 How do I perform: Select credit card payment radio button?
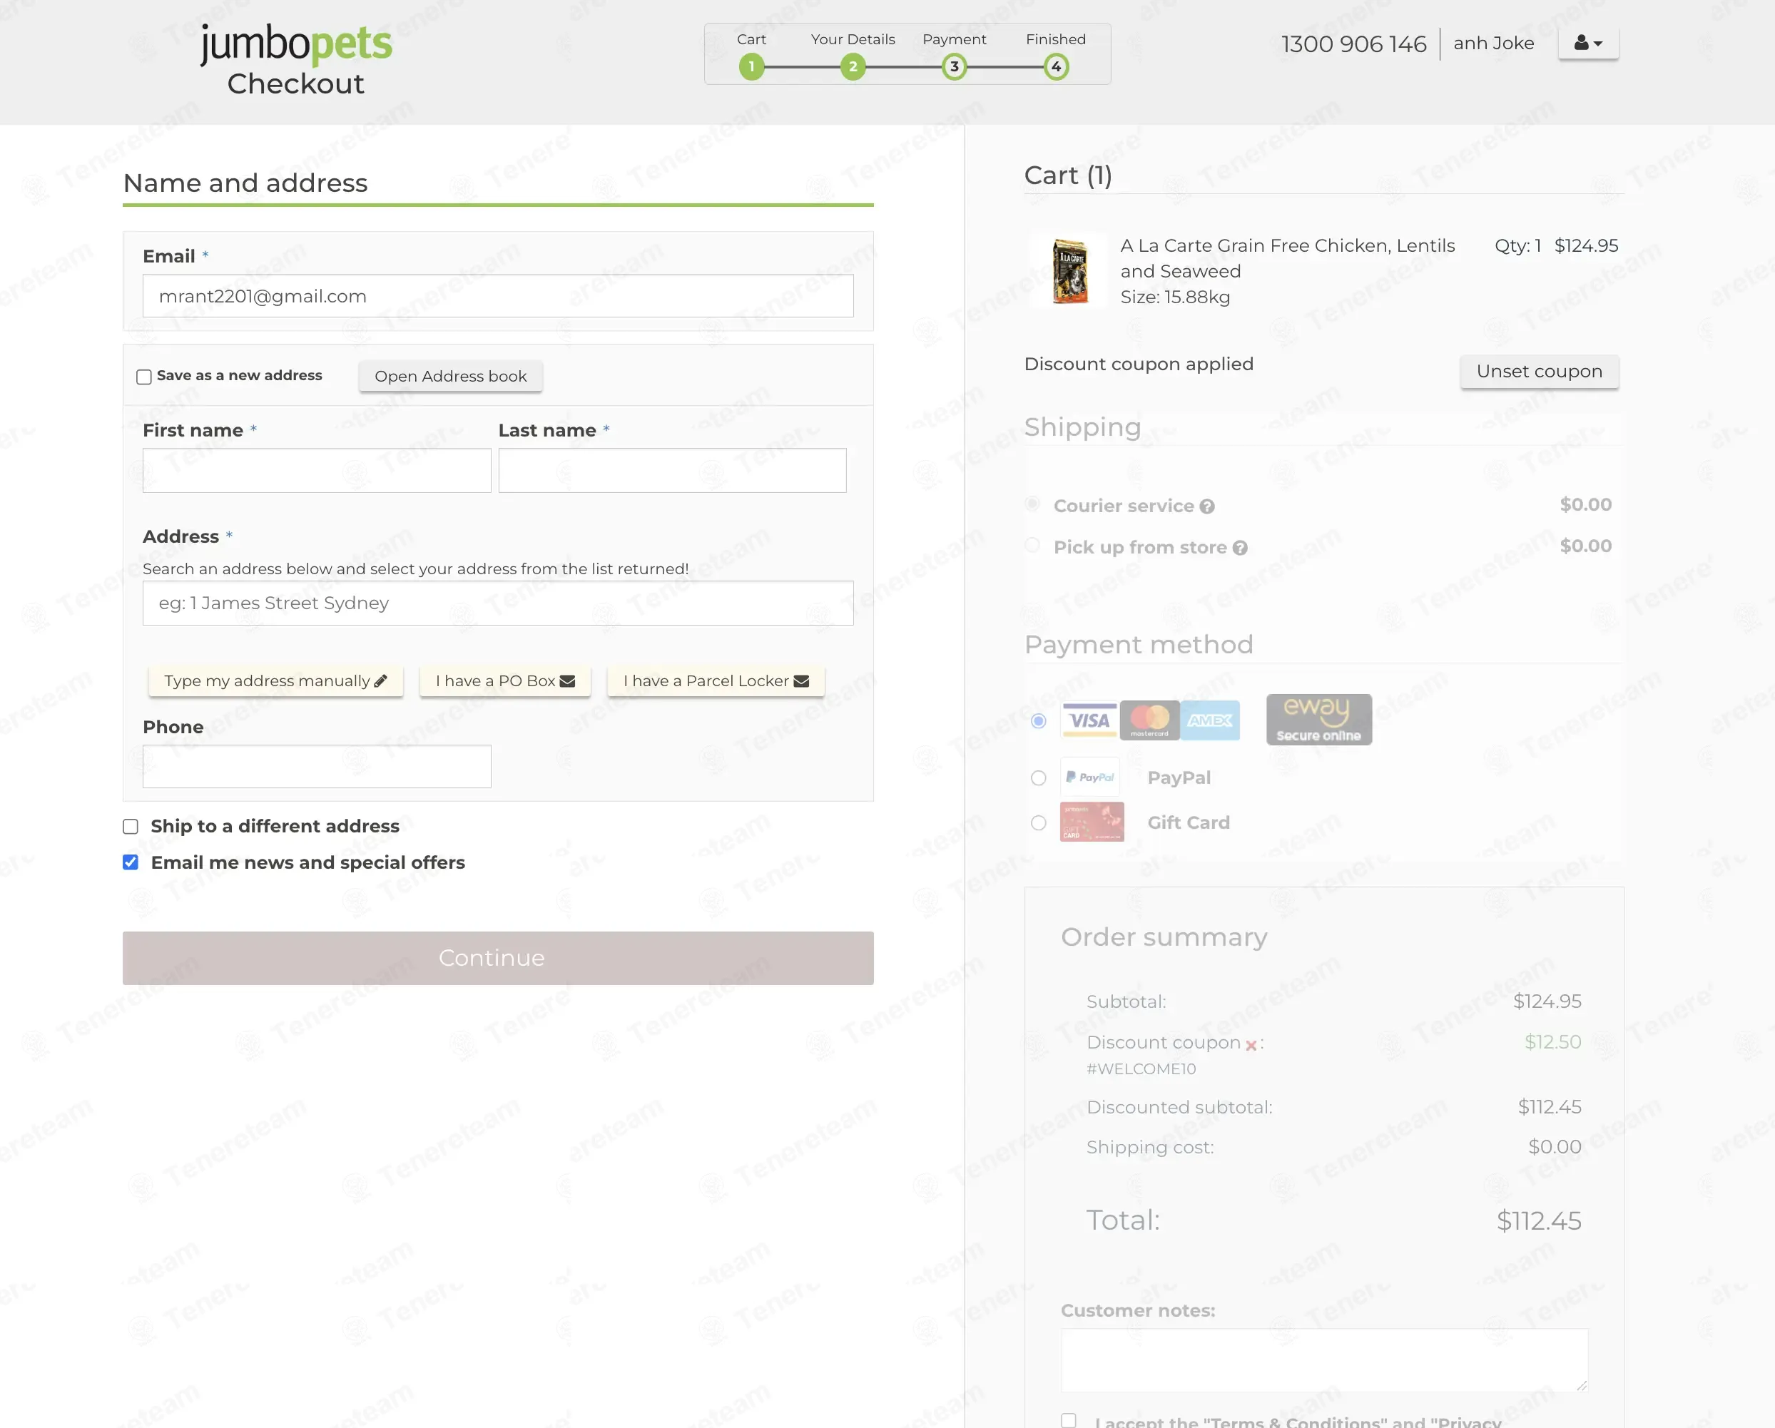click(1039, 721)
